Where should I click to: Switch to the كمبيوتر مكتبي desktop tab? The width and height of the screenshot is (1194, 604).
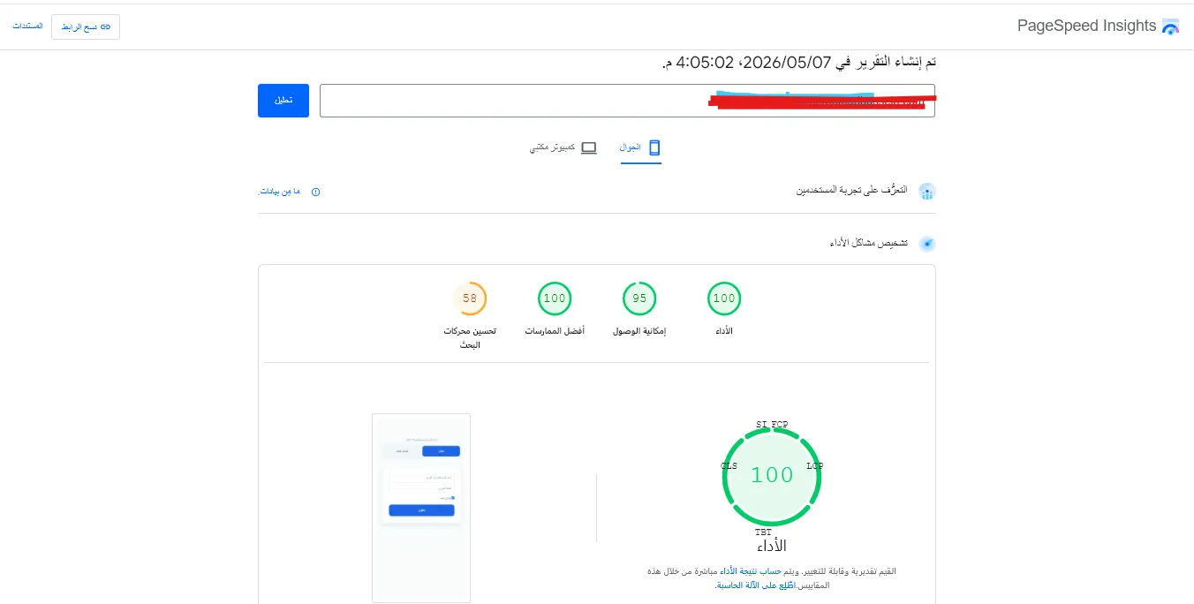coord(563,148)
